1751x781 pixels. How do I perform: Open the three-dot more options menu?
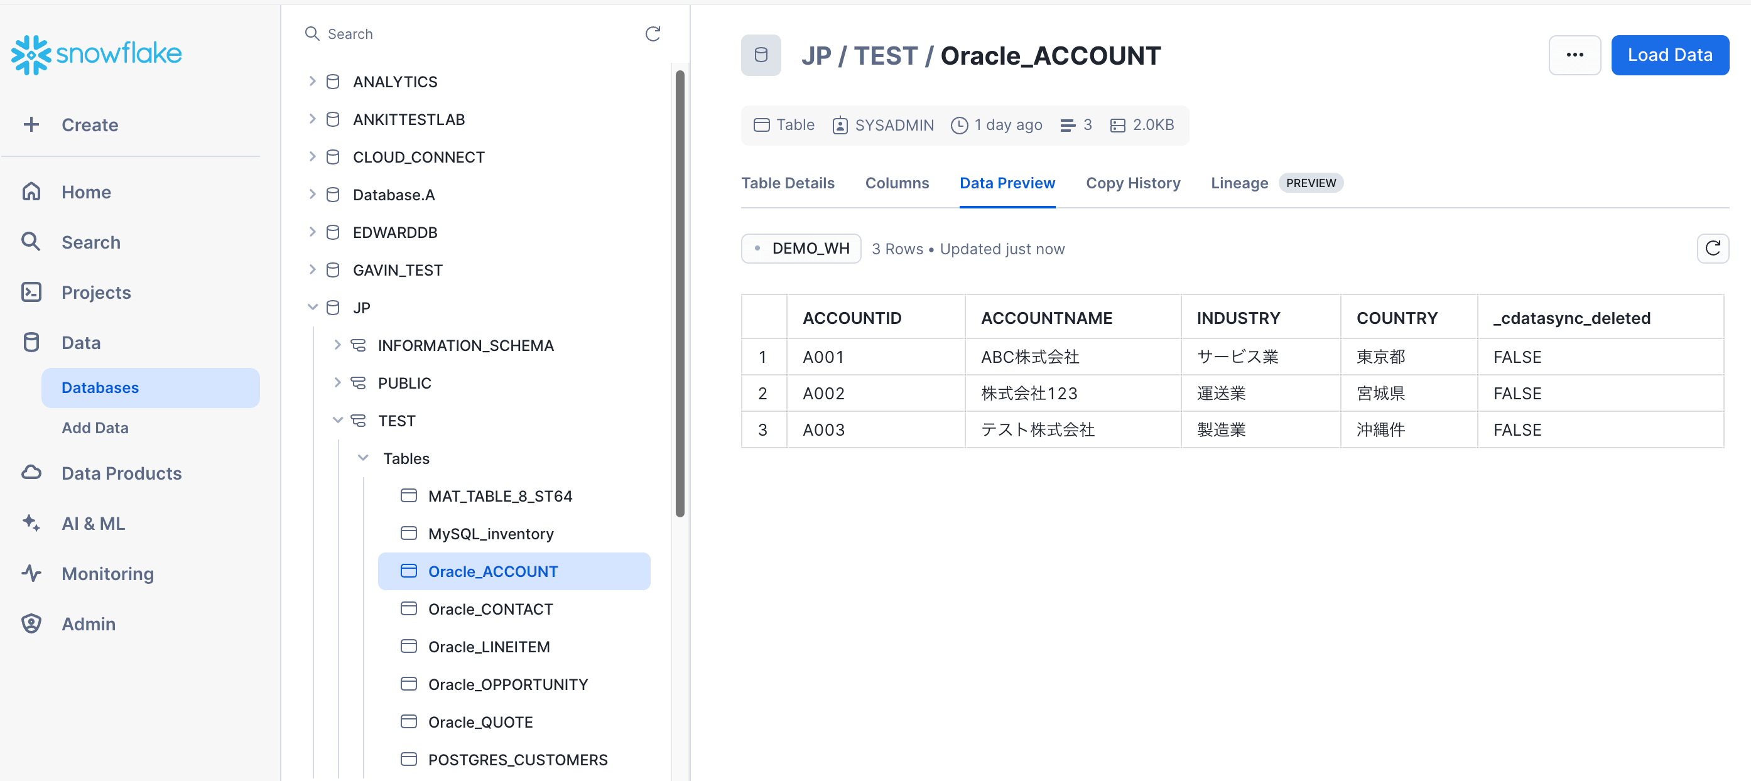coord(1575,55)
